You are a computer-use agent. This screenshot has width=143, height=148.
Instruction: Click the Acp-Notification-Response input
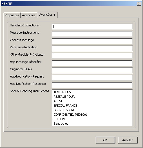pyautogui.click(x=92, y=85)
